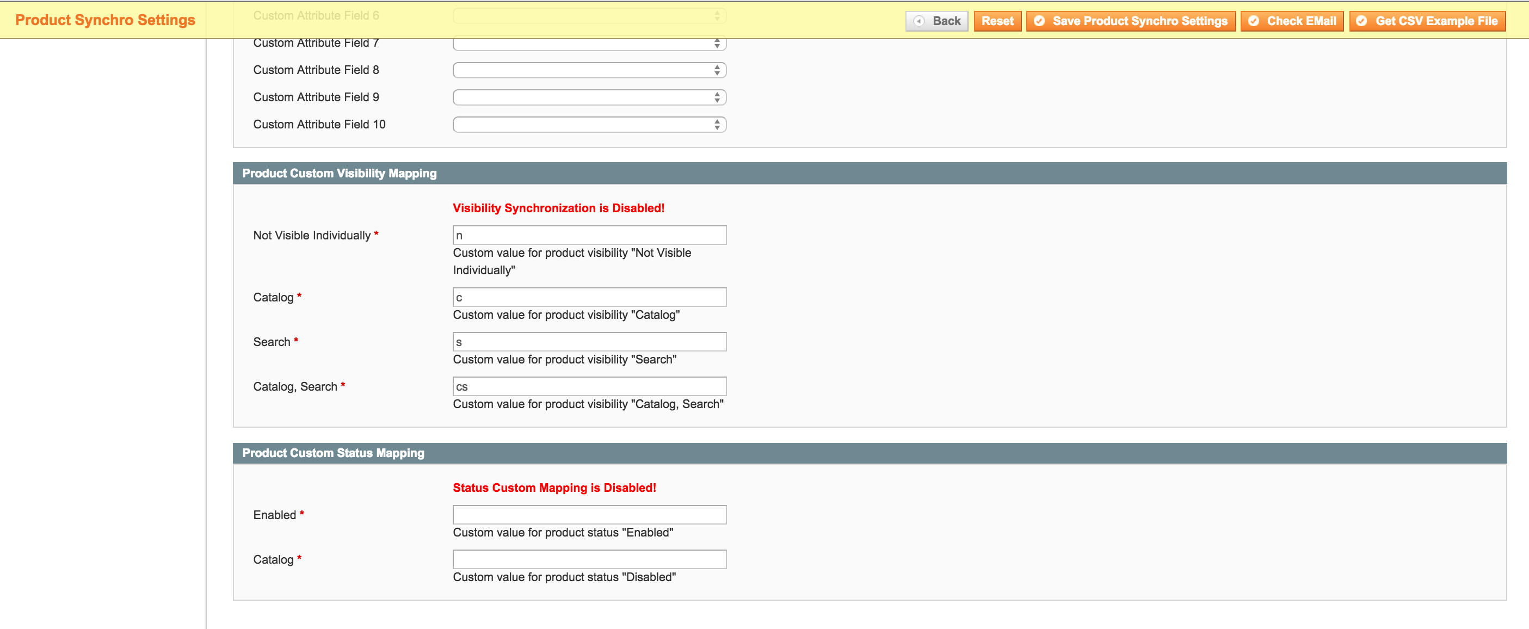
Task: Click the status Catalog empty input field
Action: (x=589, y=559)
